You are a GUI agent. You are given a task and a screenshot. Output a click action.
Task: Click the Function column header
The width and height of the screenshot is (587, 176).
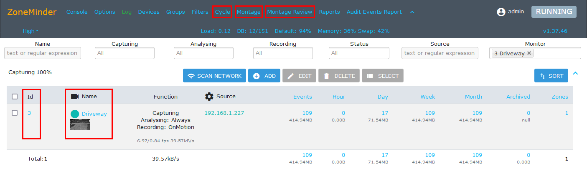tap(165, 97)
